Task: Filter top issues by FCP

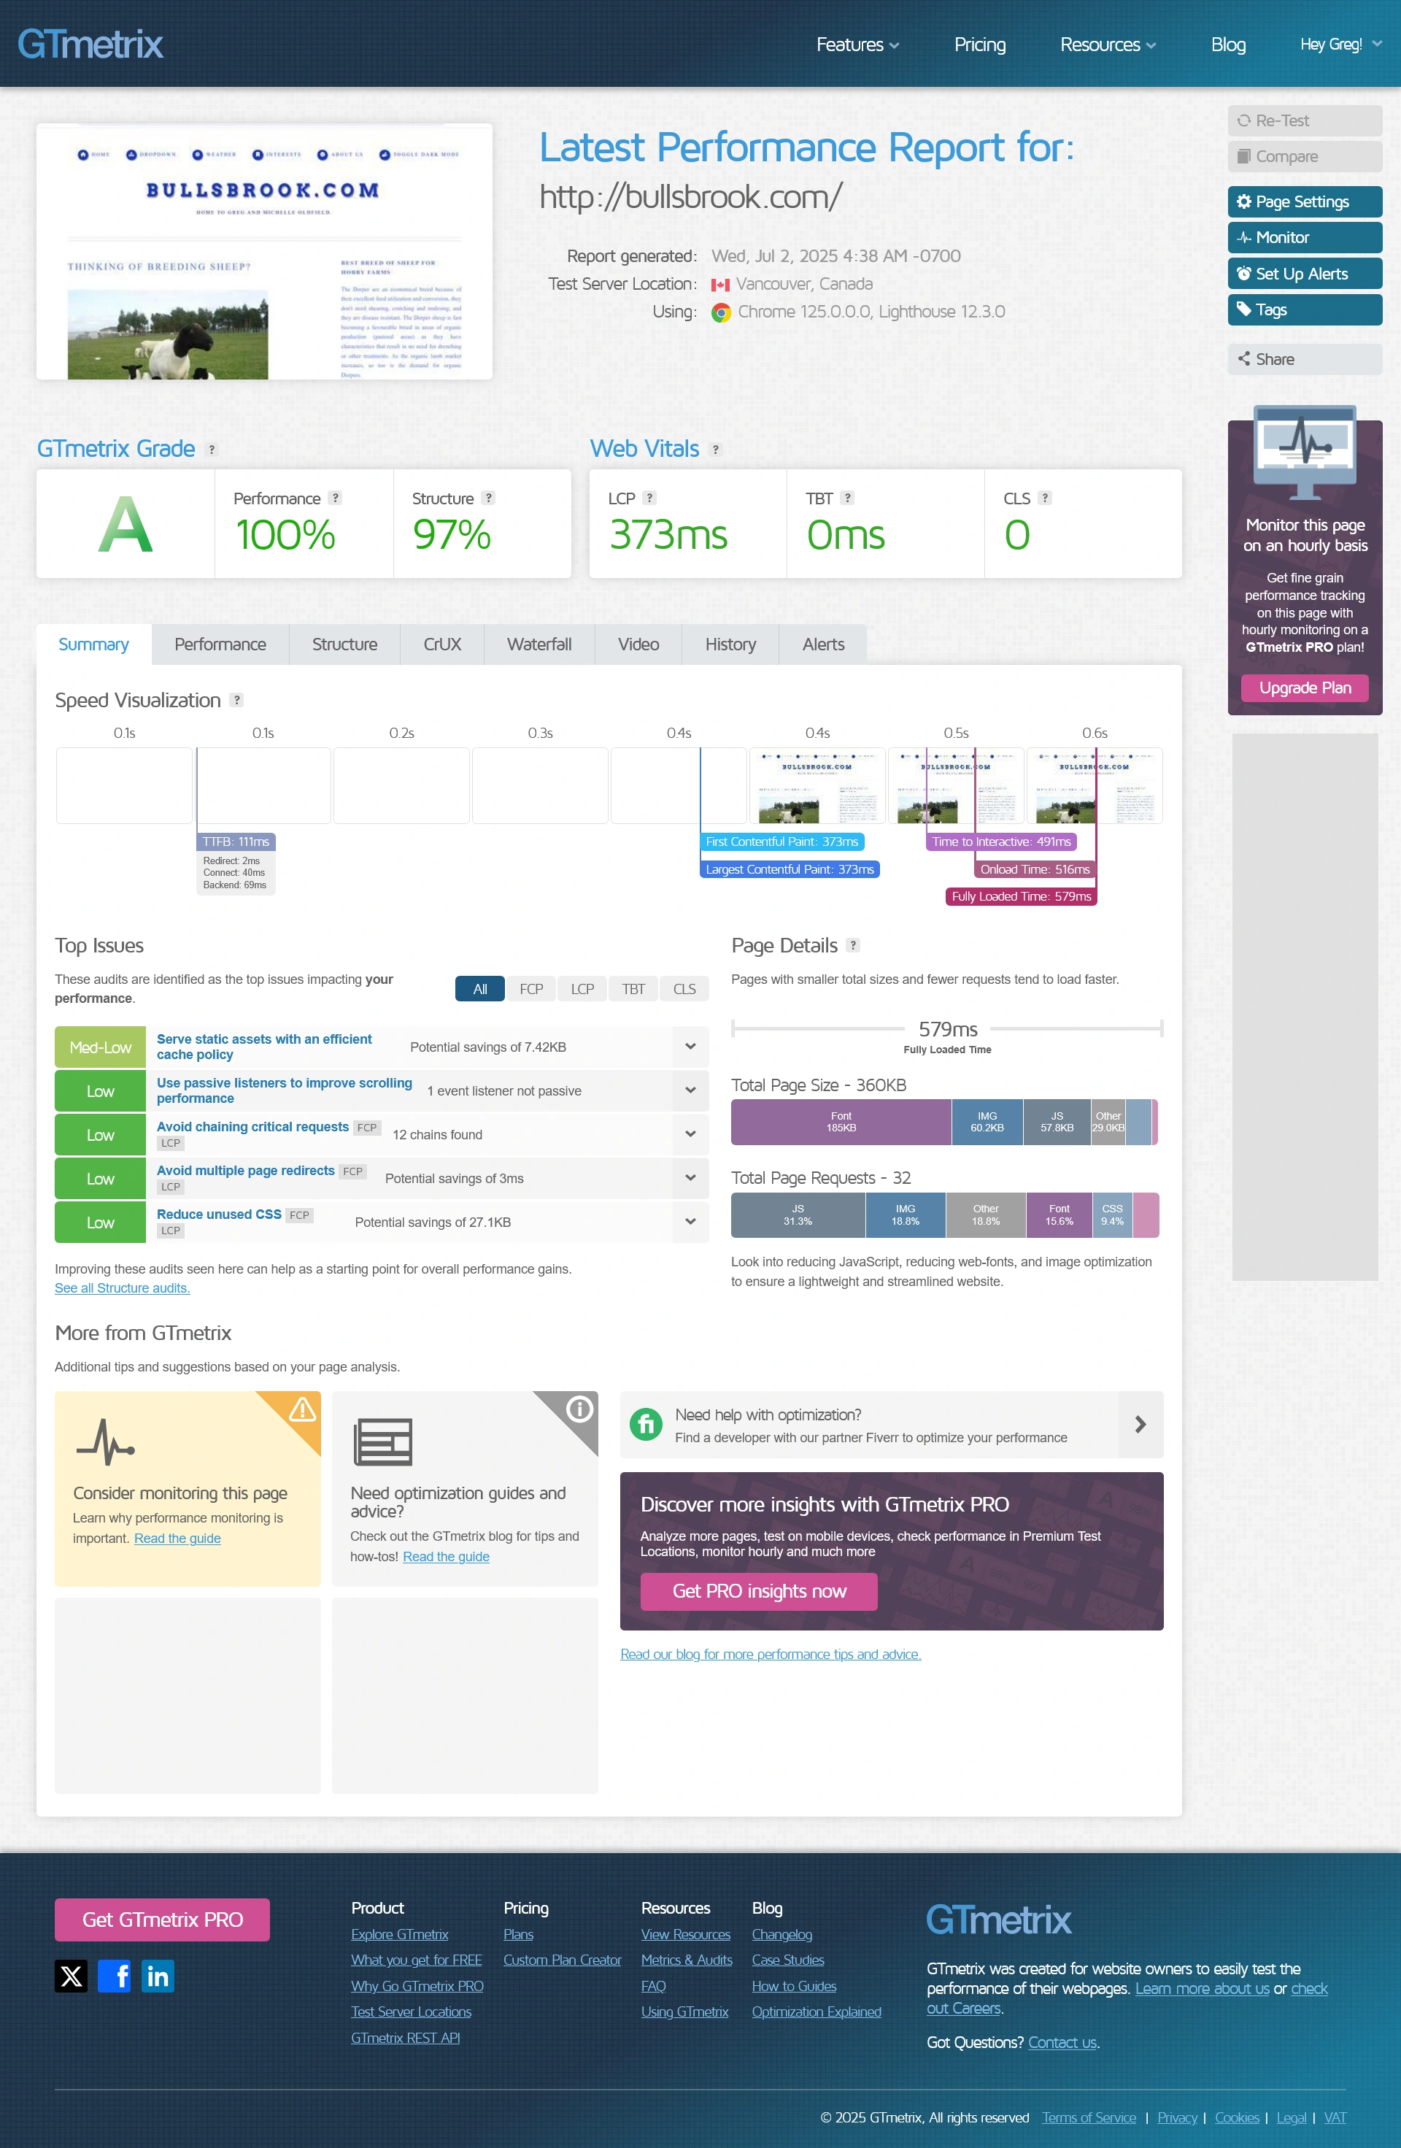Action: (531, 989)
